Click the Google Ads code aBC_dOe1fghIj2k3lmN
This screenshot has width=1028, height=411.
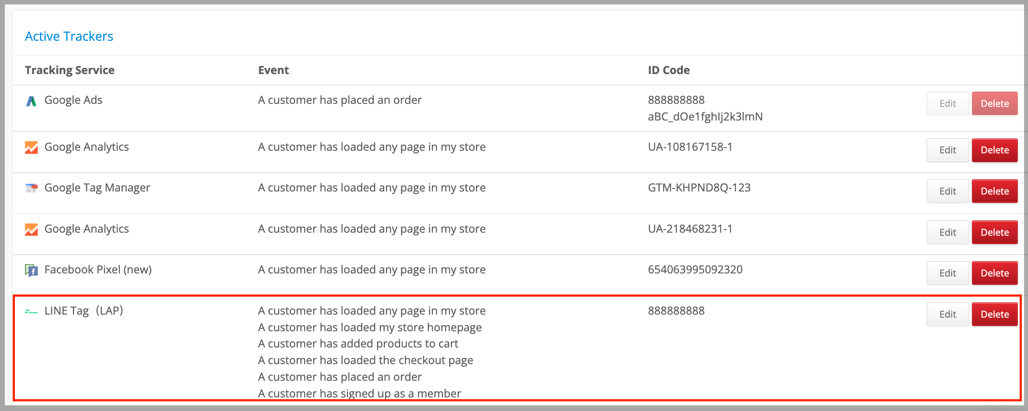pyautogui.click(x=705, y=117)
